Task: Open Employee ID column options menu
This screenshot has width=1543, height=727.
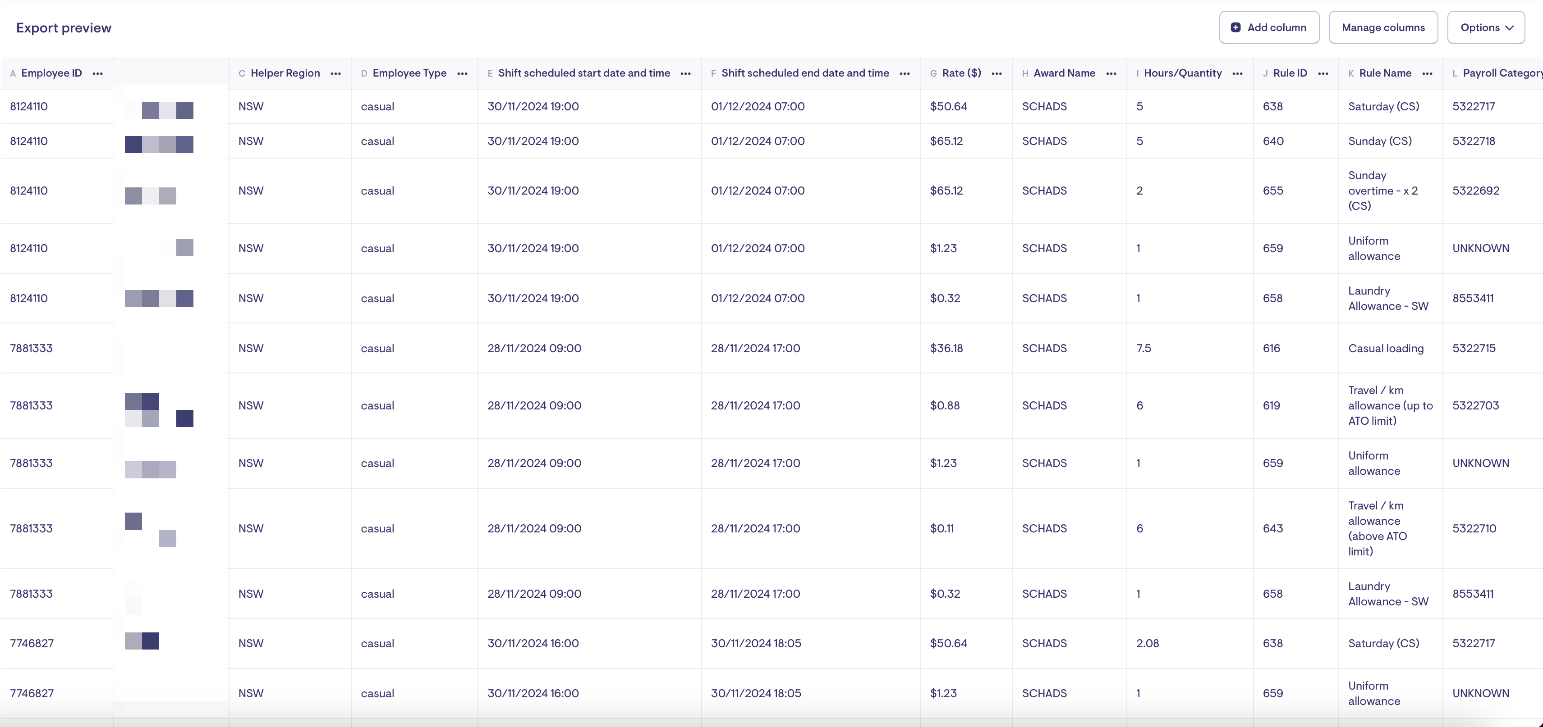Action: 98,73
